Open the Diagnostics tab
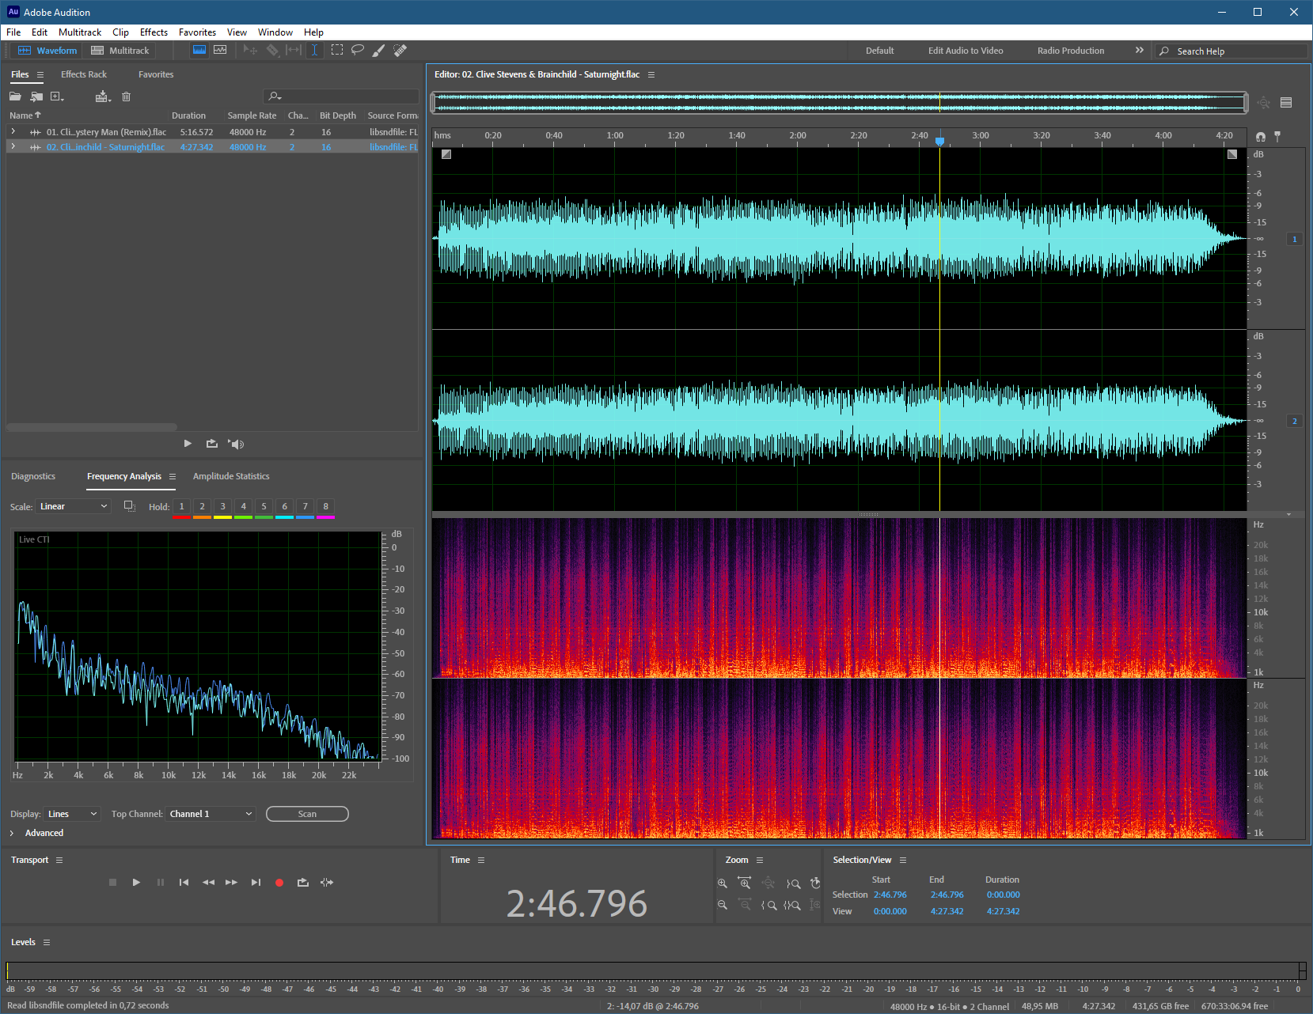The width and height of the screenshot is (1313, 1014). (x=33, y=476)
